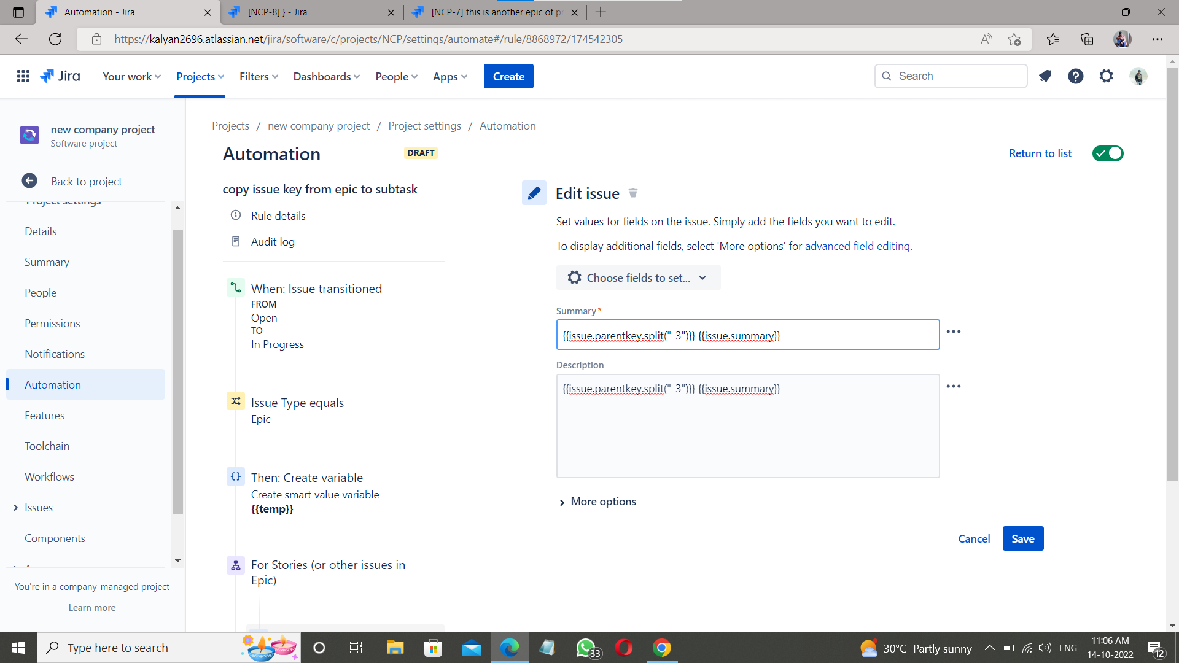Follow the advanced field editing link

tap(857, 246)
